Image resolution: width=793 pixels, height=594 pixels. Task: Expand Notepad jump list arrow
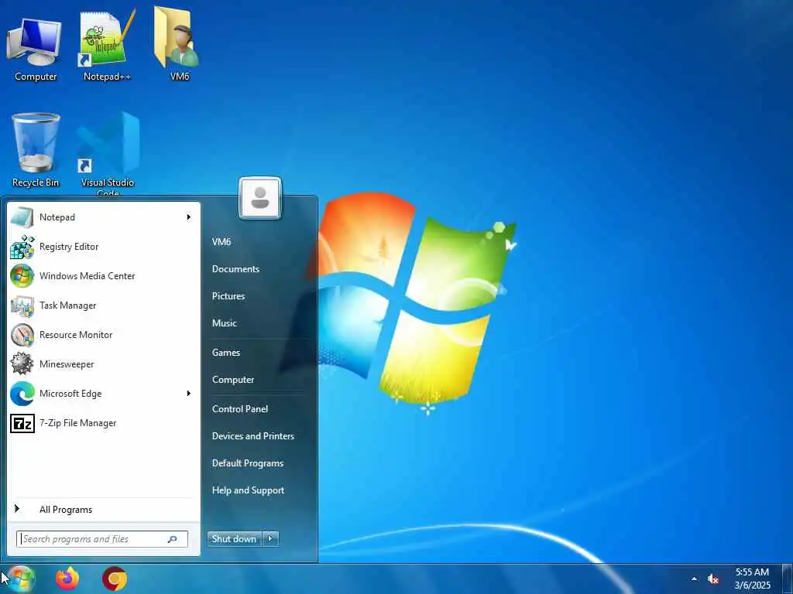(x=189, y=217)
